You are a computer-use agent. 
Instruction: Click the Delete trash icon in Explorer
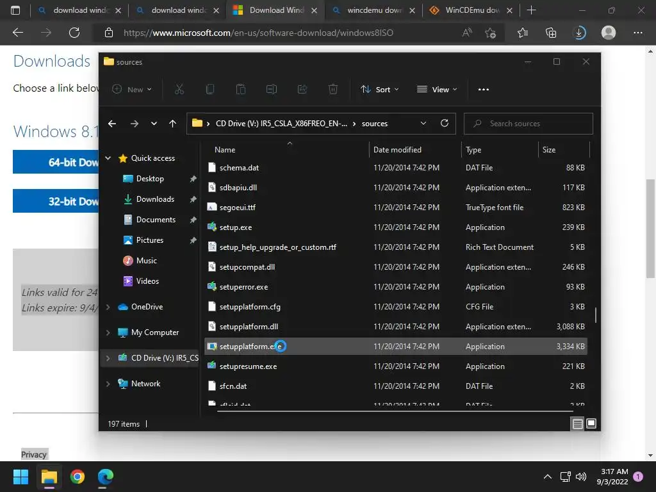(x=333, y=89)
